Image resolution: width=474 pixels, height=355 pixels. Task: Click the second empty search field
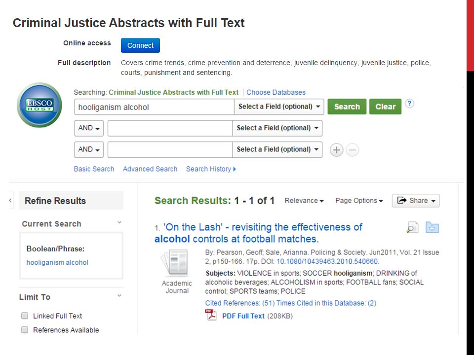pyautogui.click(x=170, y=128)
